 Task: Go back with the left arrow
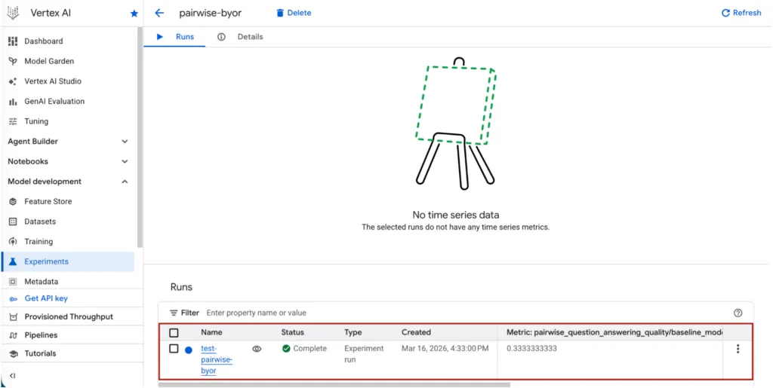click(x=159, y=13)
